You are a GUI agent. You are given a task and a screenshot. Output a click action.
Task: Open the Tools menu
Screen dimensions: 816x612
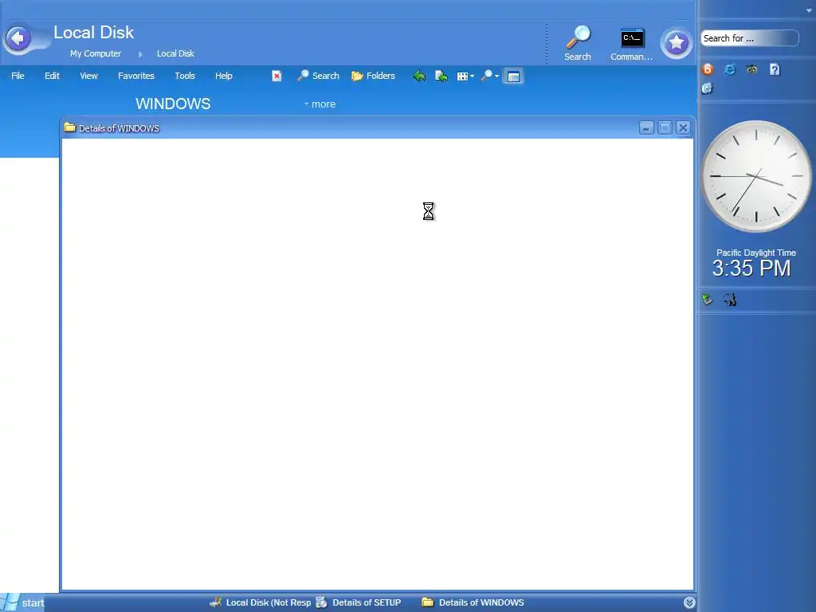[185, 76]
